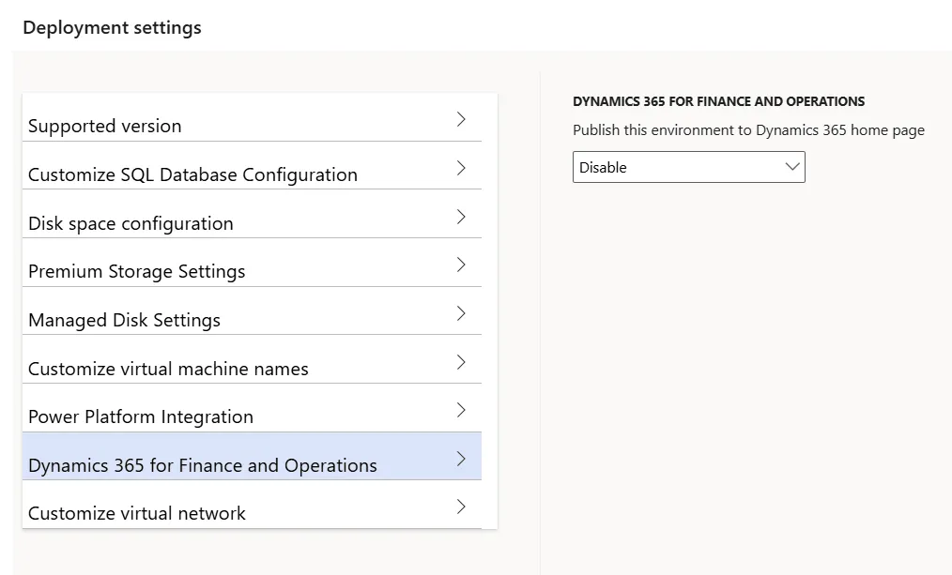
Task: Click the Power Platform Integration chevron
Action: pyautogui.click(x=461, y=410)
